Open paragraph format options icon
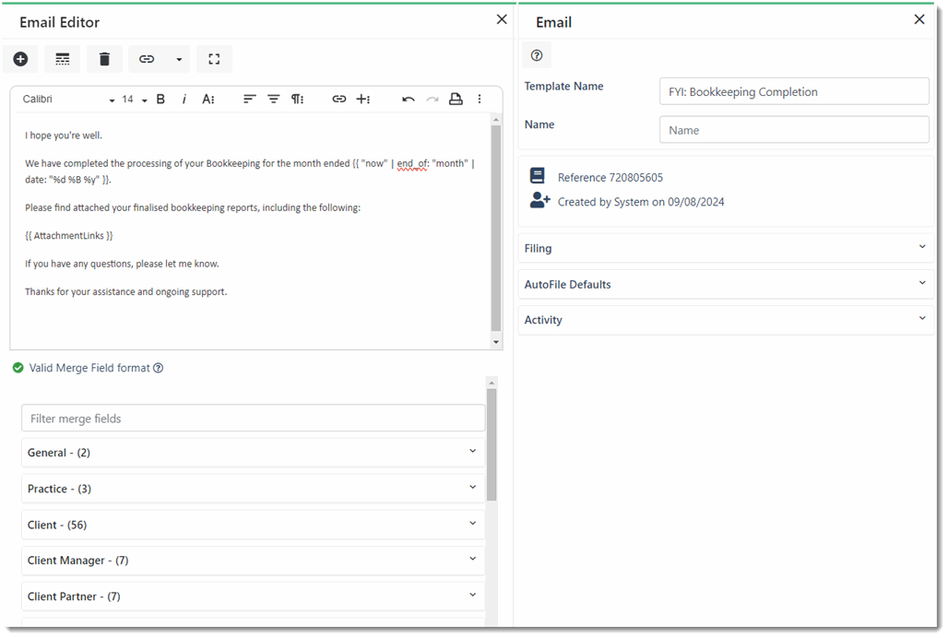Image resolution: width=948 pixels, height=638 pixels. 298,99
